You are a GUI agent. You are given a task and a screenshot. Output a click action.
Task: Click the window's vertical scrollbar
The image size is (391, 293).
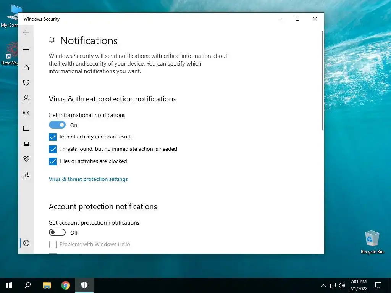pos(322,80)
